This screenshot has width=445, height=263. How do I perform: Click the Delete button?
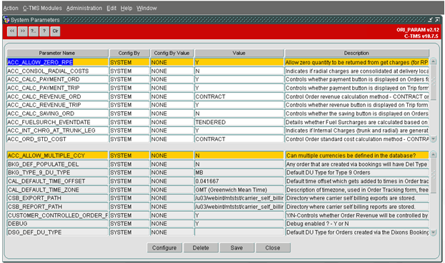201,248
